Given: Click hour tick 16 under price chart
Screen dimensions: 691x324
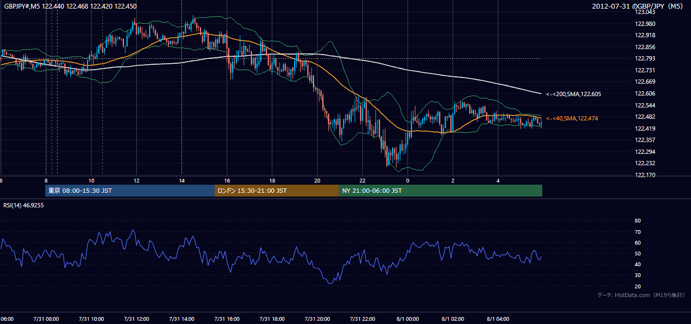Looking at the screenshot, I should point(227,181).
